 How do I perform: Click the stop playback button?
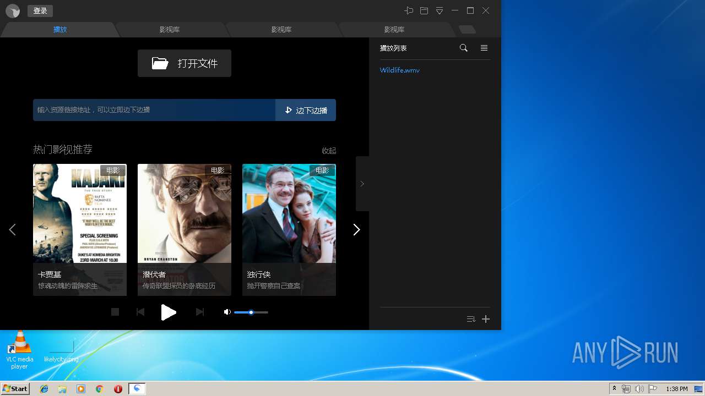(115, 312)
